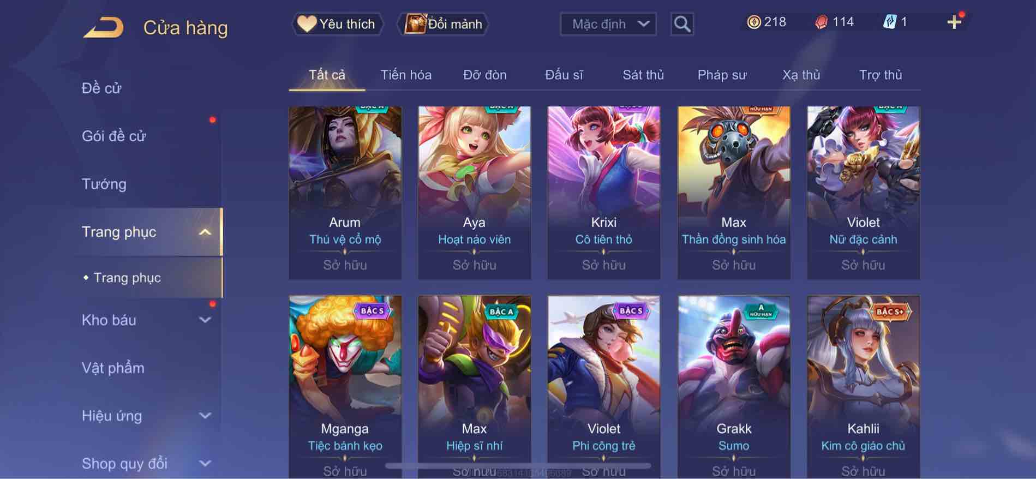Open search with magnifier icon
Screen dimensions: 1036x479
(682, 24)
